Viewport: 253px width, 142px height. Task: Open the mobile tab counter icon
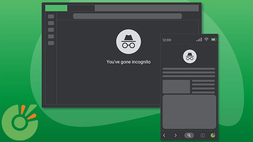[203, 135]
